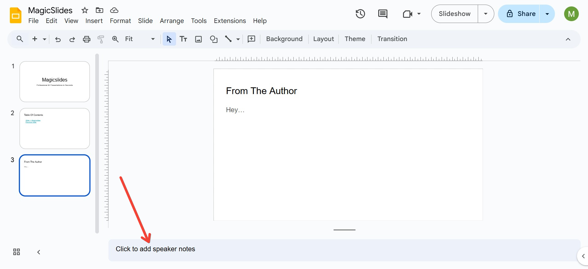Hide the menus with the up chevron

[568, 39]
